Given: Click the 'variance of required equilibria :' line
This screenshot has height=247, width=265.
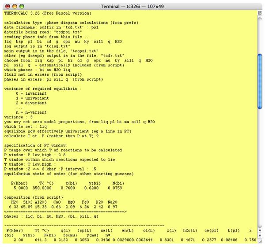Looking at the screenshot, I should coord(43,89).
